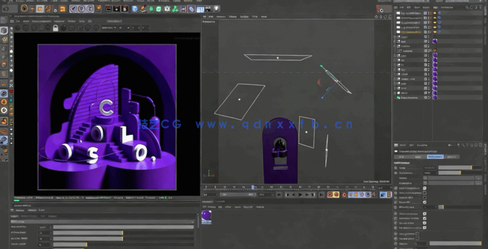Image resolution: width=488 pixels, height=249 pixels.
Task: Toggle Autokeying in timeline controls
Action: coord(336,195)
